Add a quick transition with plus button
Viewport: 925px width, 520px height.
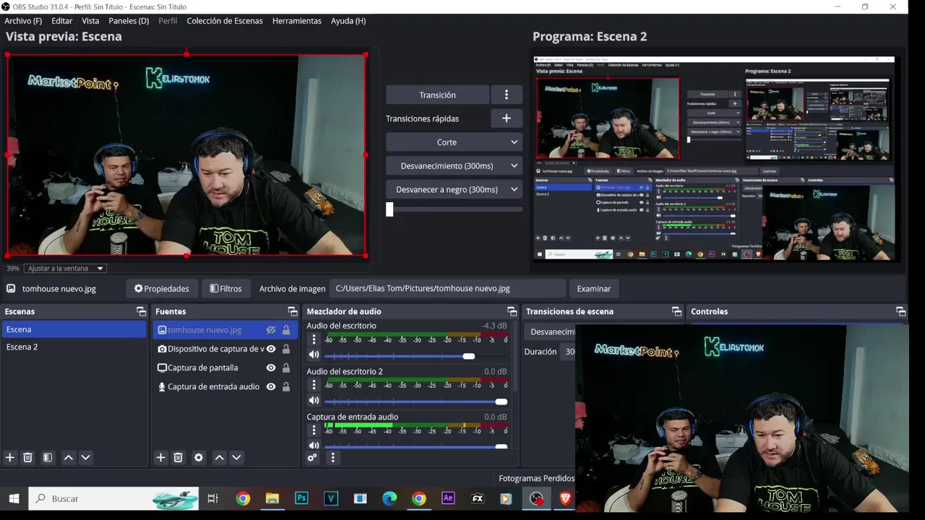point(507,118)
